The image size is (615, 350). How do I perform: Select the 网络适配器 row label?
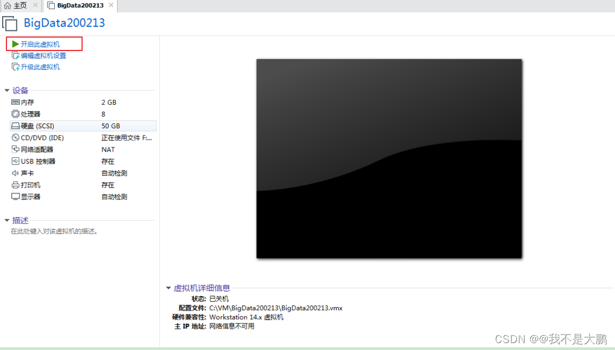(37, 149)
